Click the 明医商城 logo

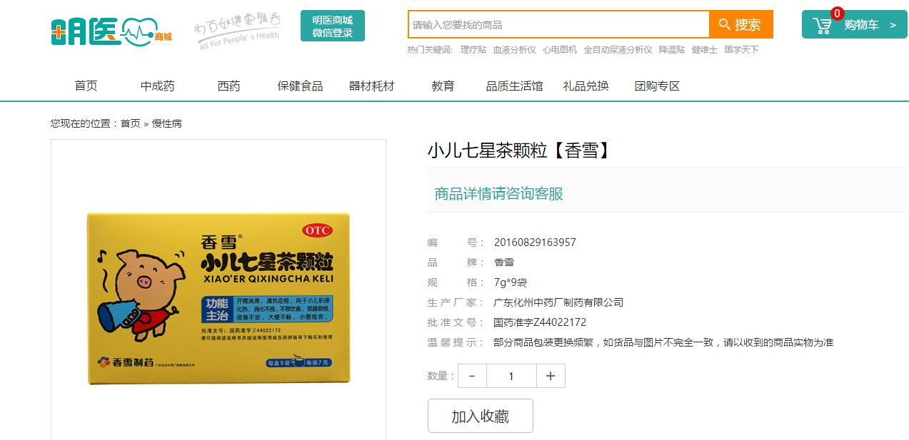click(x=111, y=31)
